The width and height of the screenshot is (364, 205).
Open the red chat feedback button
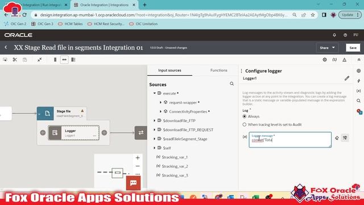(x=133, y=183)
